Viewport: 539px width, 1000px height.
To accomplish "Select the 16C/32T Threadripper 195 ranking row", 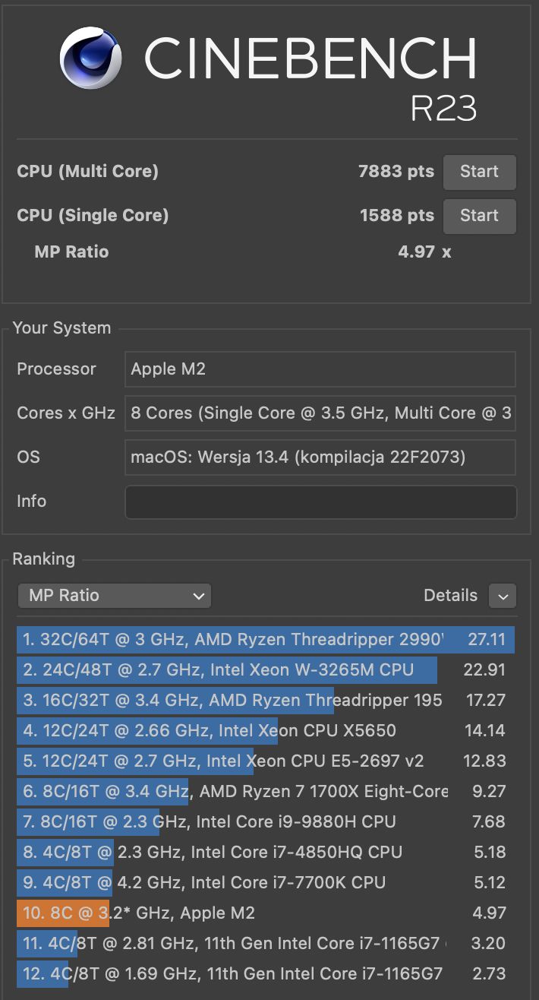I will pyautogui.click(x=266, y=700).
